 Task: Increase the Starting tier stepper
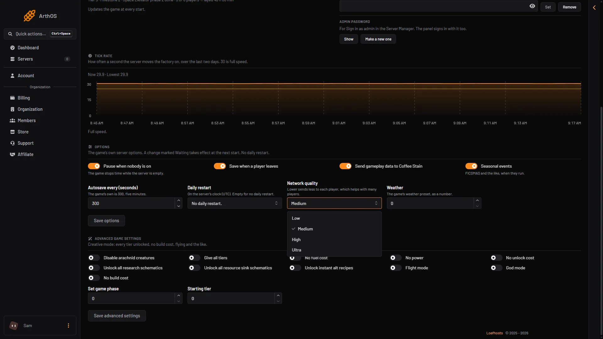click(x=278, y=296)
